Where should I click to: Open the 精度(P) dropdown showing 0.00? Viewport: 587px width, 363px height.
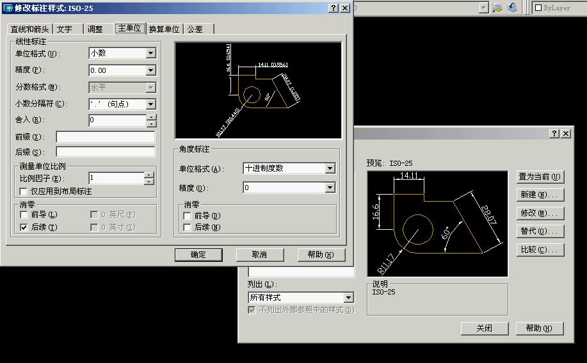(150, 70)
